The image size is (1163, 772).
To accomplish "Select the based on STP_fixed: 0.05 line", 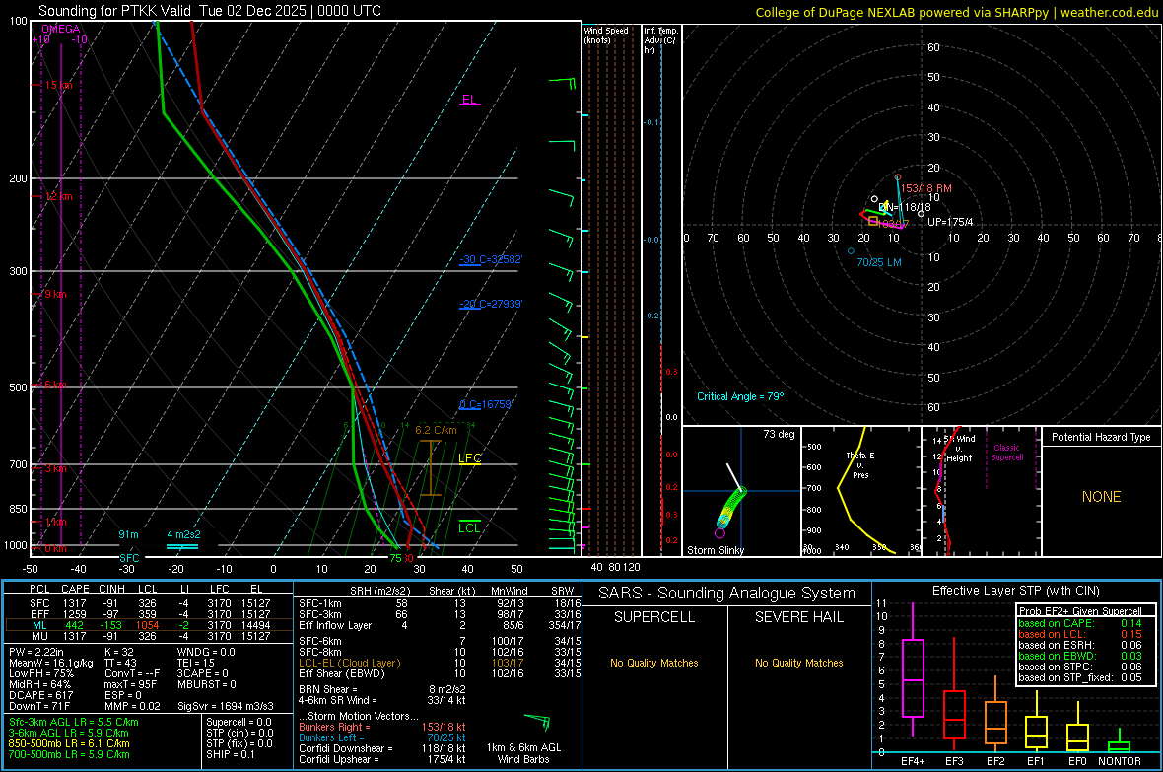I will pyautogui.click(x=1080, y=677).
